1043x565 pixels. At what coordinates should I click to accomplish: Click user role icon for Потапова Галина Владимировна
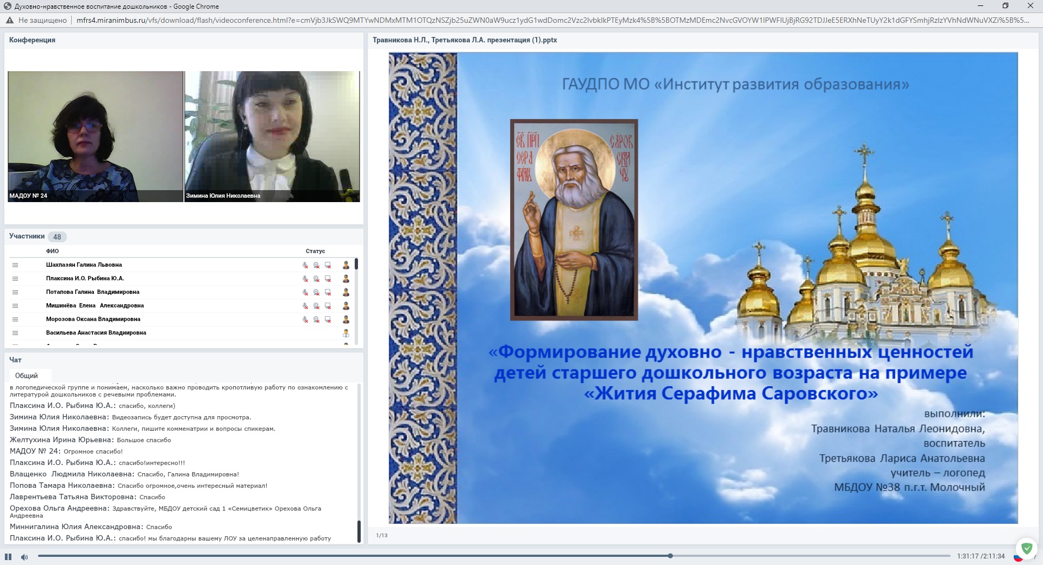pos(345,292)
